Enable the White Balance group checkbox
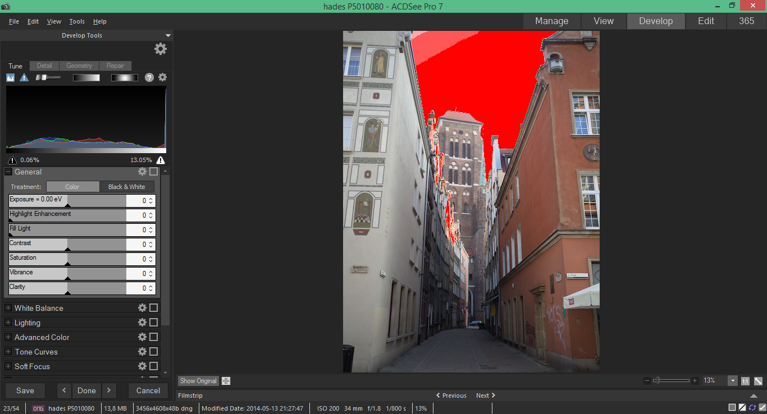Image resolution: width=767 pixels, height=414 pixels. tap(154, 308)
